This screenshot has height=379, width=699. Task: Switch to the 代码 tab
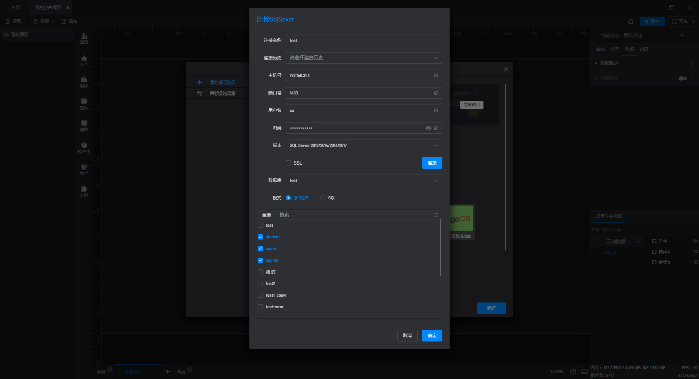[644, 50]
